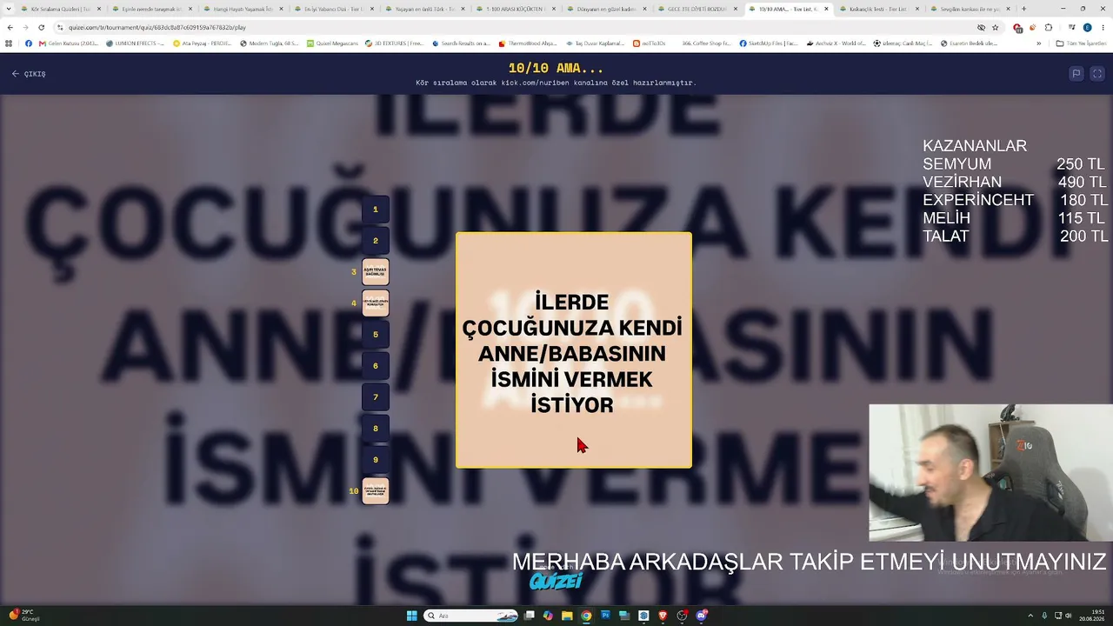This screenshot has height=626, width=1113.
Task: Reload the page with the refresh icon
Action: (41, 27)
